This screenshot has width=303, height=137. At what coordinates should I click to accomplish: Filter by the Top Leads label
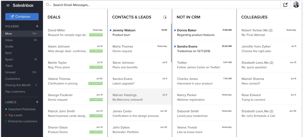pos(15,115)
